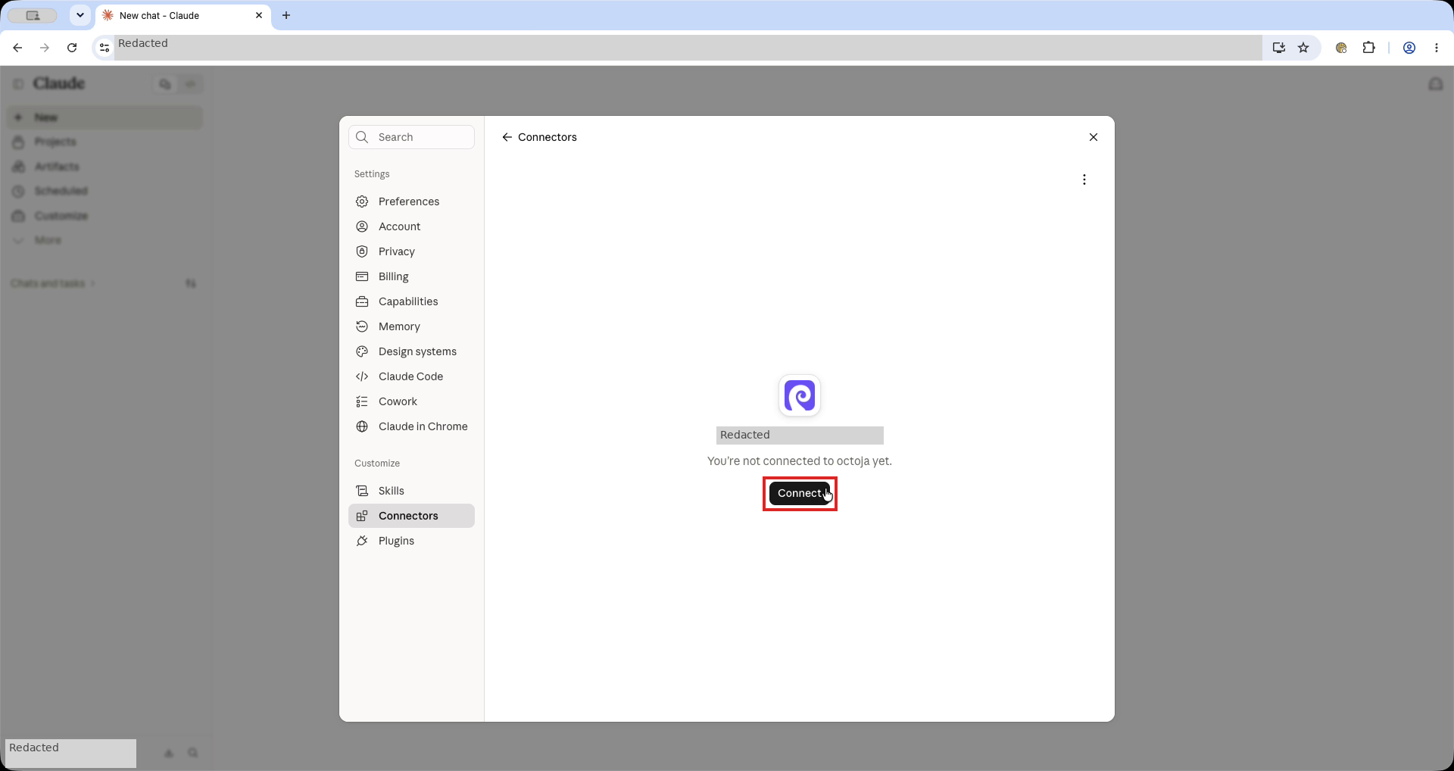The image size is (1454, 771).
Task: Expand the tab search dropdown arrow
Action: [x=80, y=15]
